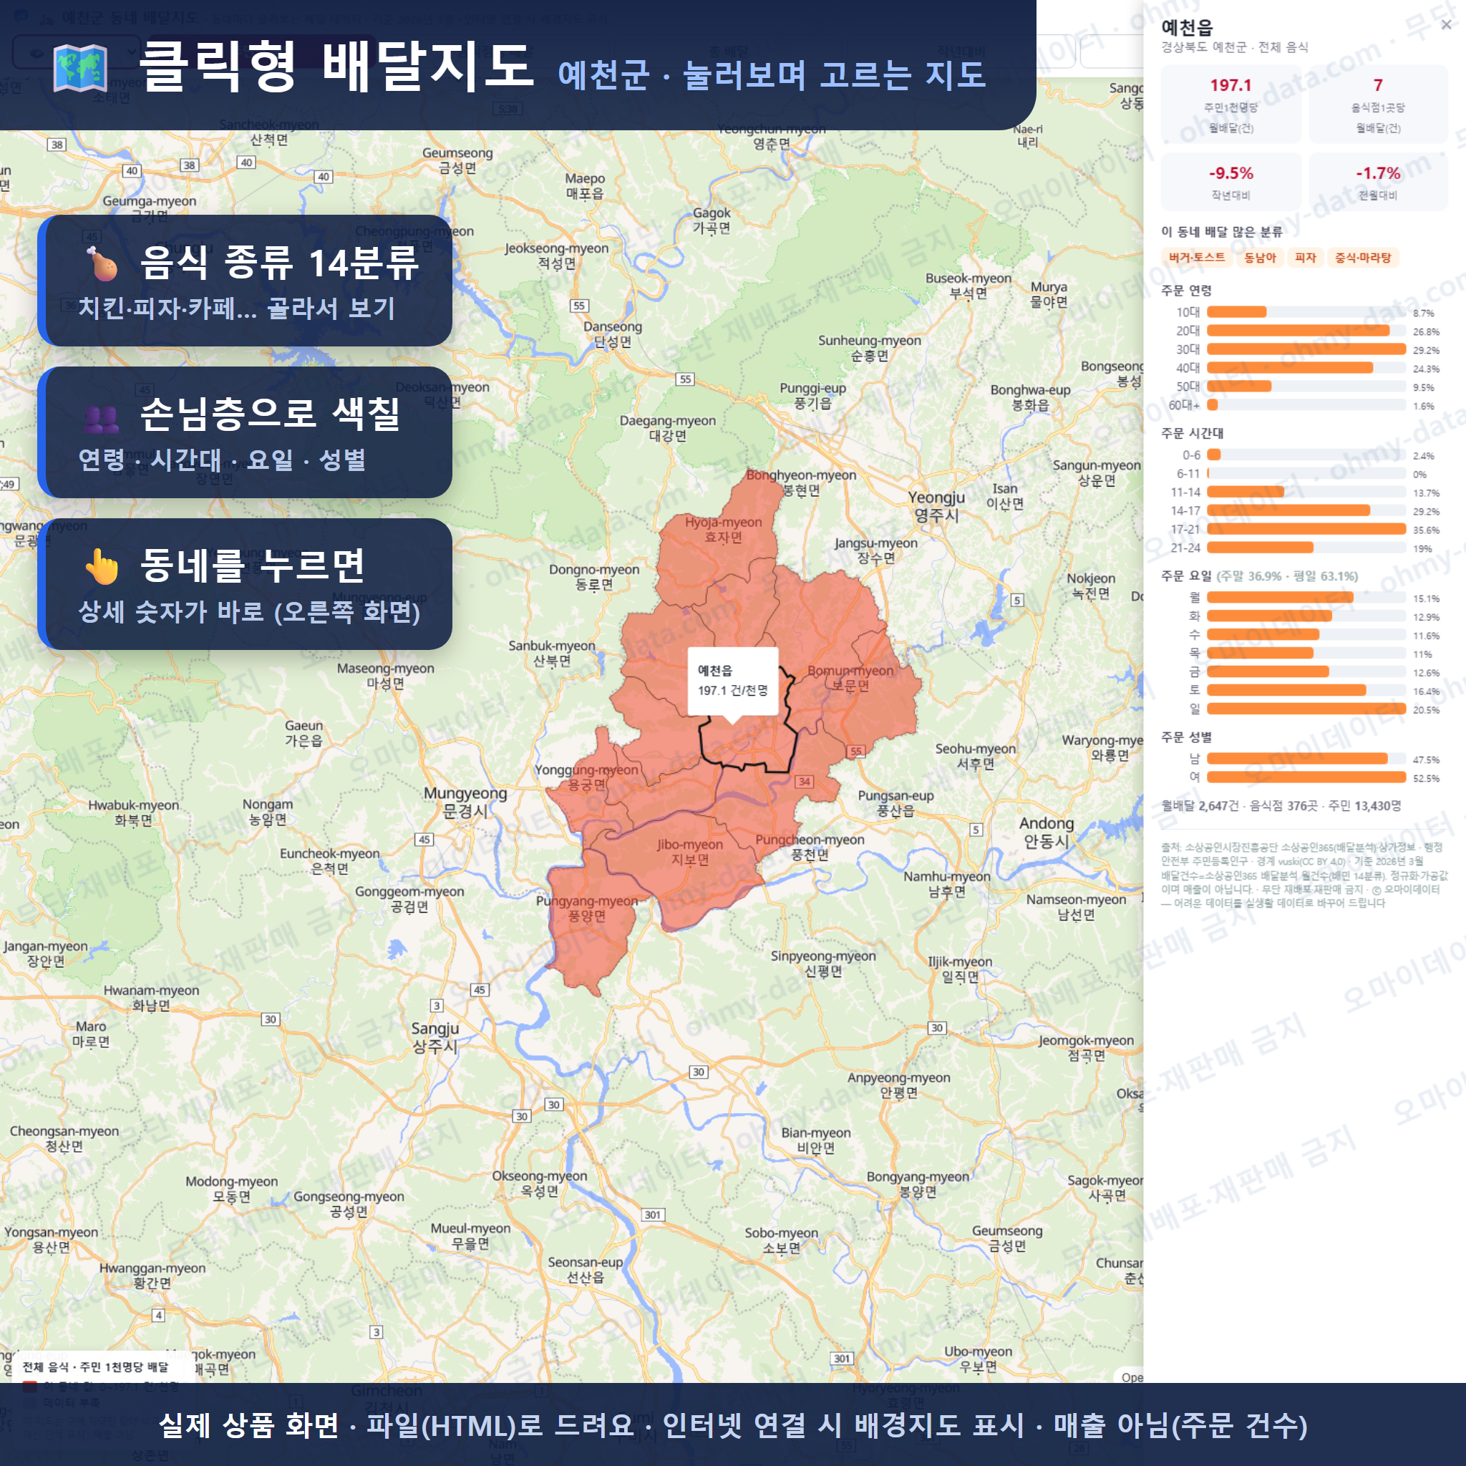This screenshot has width=1466, height=1466.
Task: Click the -1.7% 전월대비 stat card
Action: click(1378, 182)
